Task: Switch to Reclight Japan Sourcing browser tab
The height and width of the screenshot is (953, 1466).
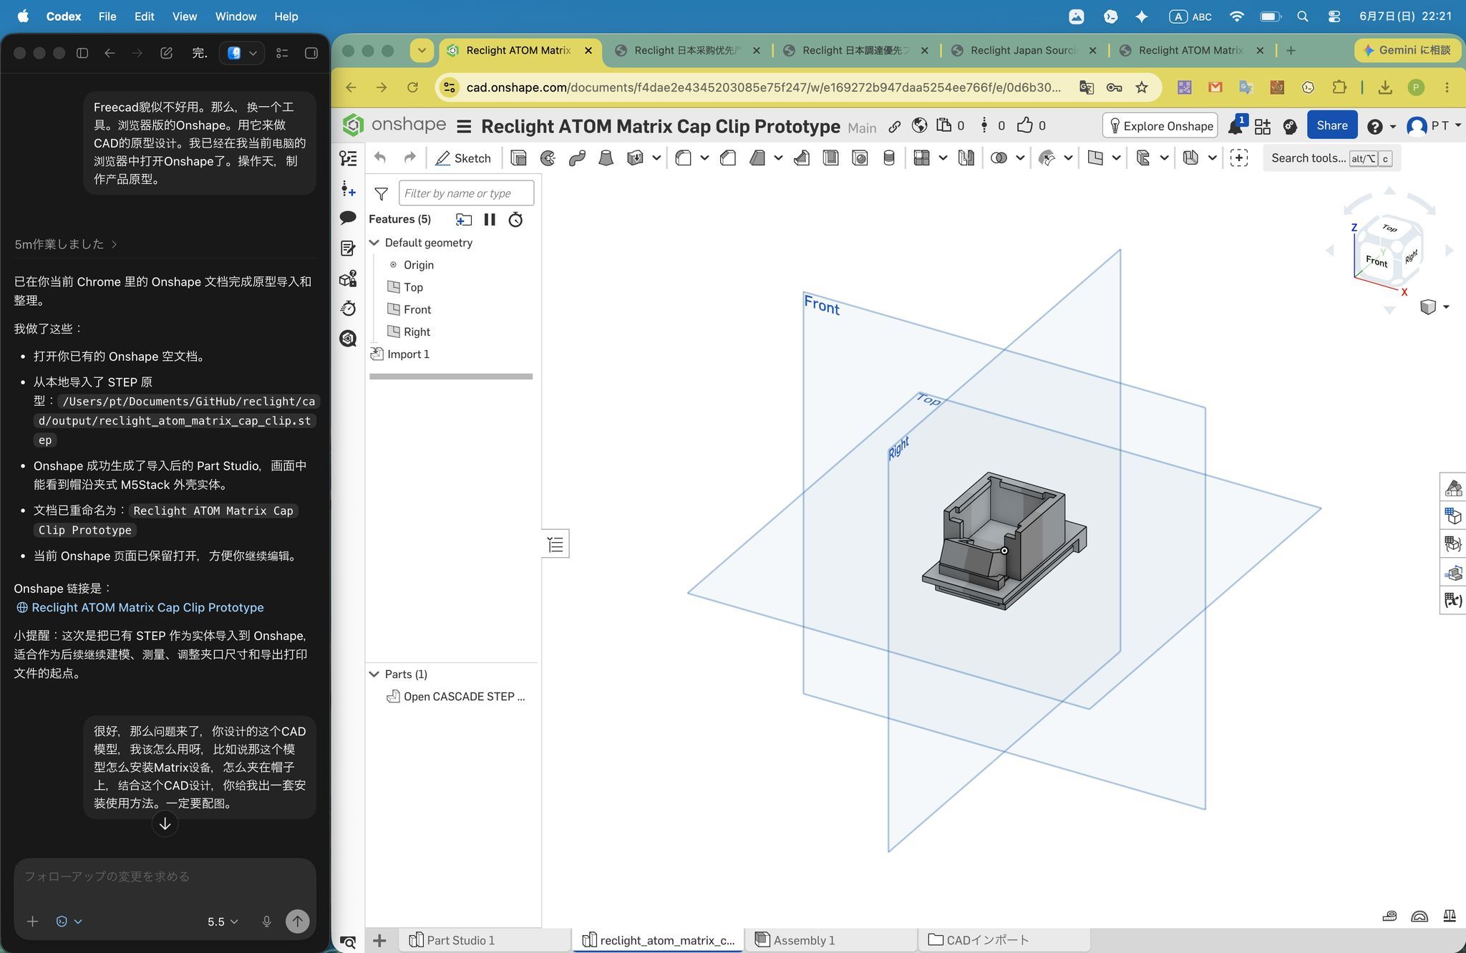Action: (x=1024, y=50)
